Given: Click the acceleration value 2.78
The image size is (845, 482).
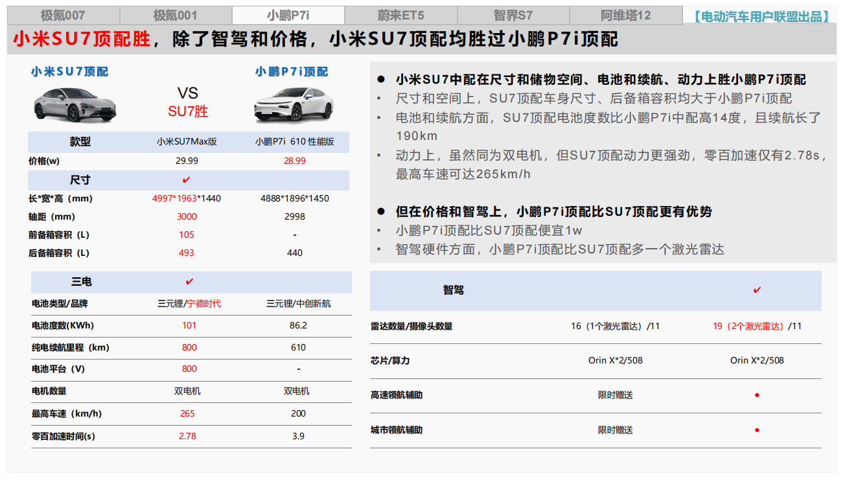Looking at the screenshot, I should point(187,436).
